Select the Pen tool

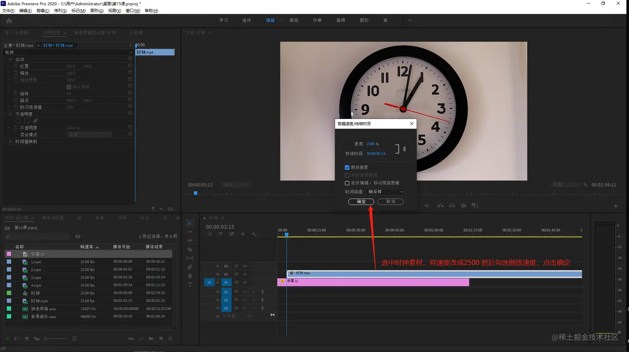pyautogui.click(x=190, y=267)
